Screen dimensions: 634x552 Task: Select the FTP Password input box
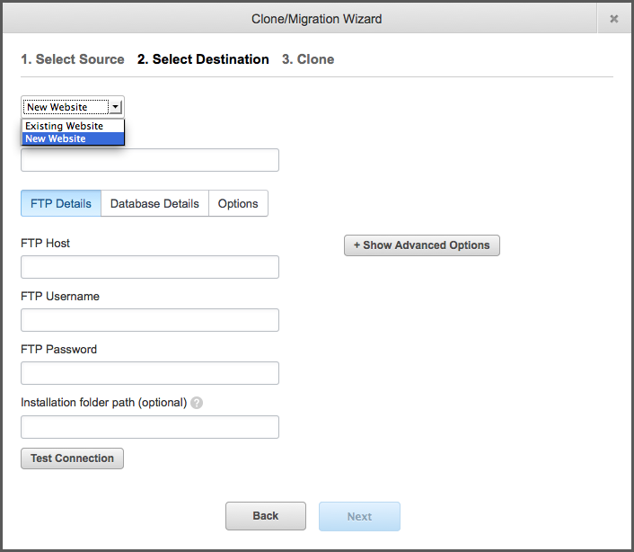pyautogui.click(x=150, y=373)
